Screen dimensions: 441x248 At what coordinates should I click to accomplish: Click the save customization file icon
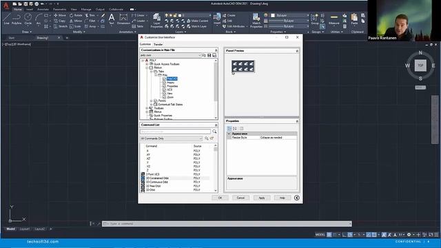point(209,55)
